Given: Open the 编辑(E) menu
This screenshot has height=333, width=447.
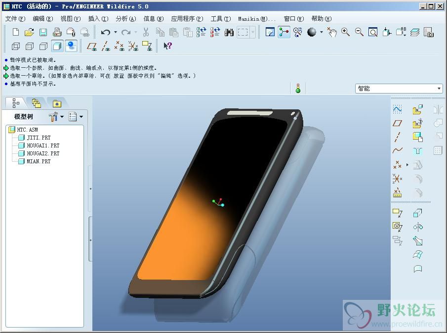Looking at the screenshot, I should click(x=43, y=19).
